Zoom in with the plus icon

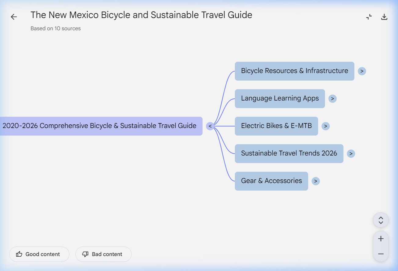381,239
